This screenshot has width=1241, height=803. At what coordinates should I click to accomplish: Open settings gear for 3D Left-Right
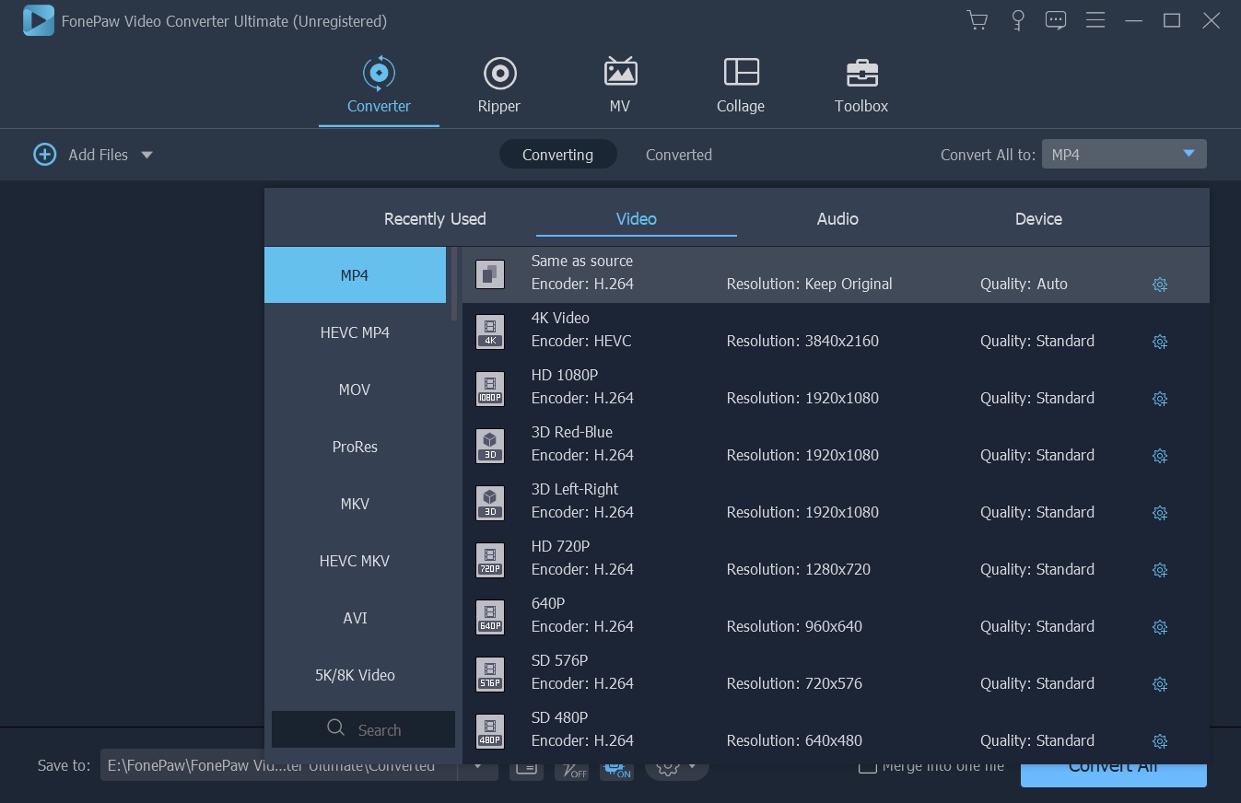pyautogui.click(x=1160, y=513)
